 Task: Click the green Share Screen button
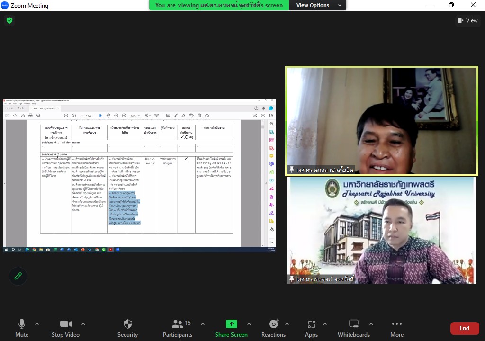pyautogui.click(x=231, y=328)
